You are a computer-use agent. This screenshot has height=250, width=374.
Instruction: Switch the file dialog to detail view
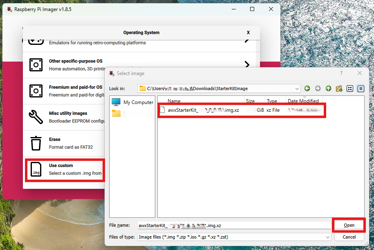[x=361, y=88]
